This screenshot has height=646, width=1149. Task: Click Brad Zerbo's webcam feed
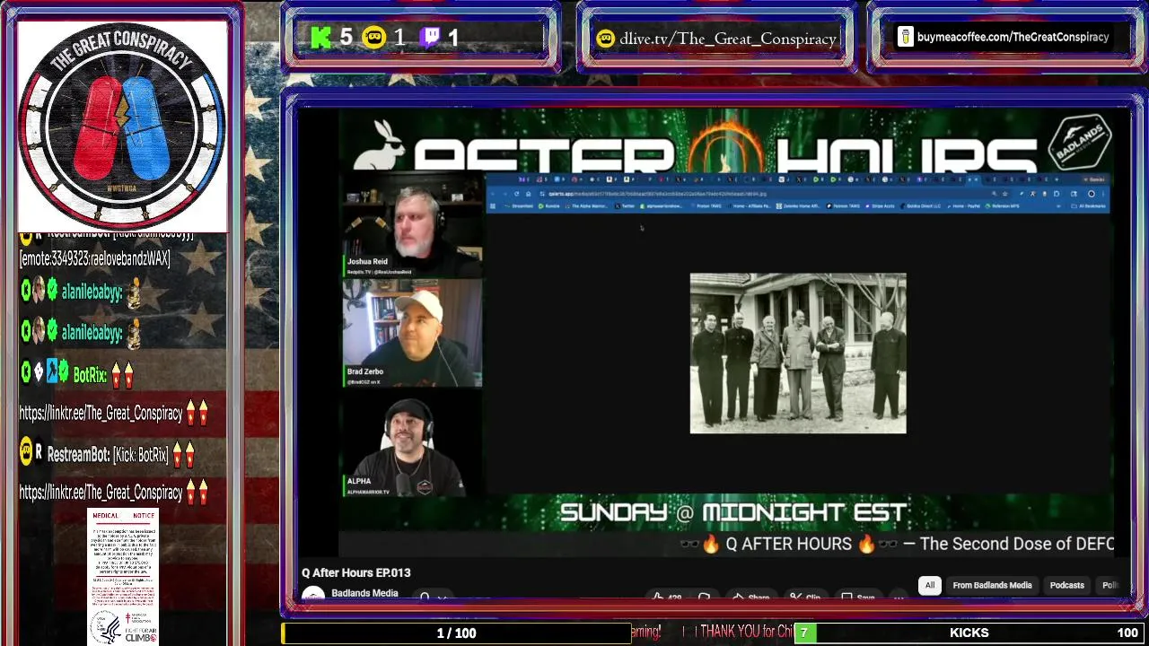click(413, 334)
